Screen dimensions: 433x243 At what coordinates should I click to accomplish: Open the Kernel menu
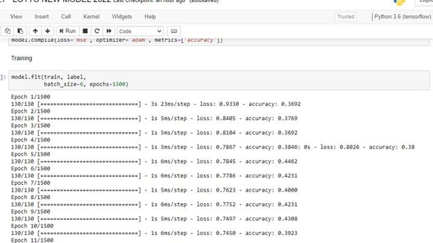pyautogui.click(x=91, y=16)
